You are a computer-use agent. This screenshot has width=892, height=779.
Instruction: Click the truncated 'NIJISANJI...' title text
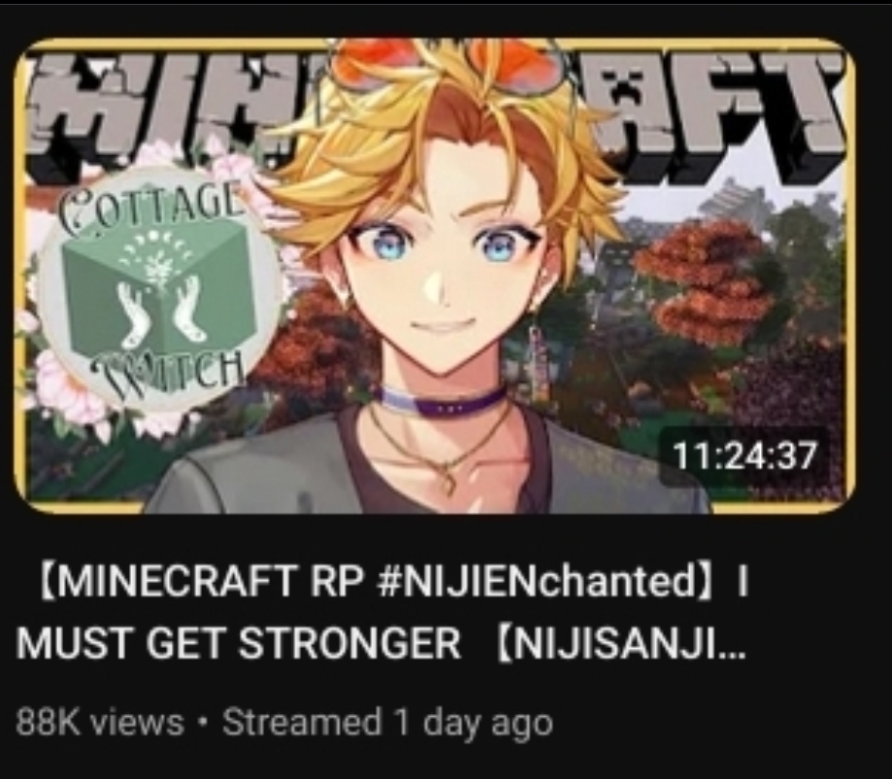[621, 644]
